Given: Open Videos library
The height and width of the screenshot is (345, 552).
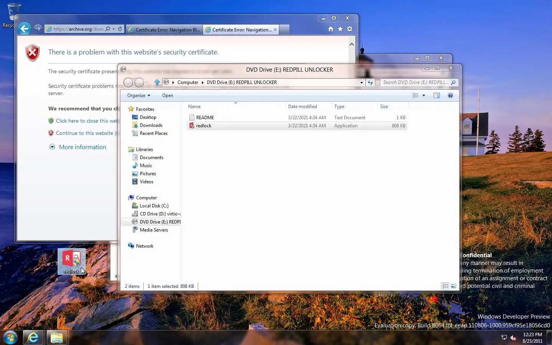Looking at the screenshot, I should (x=146, y=182).
